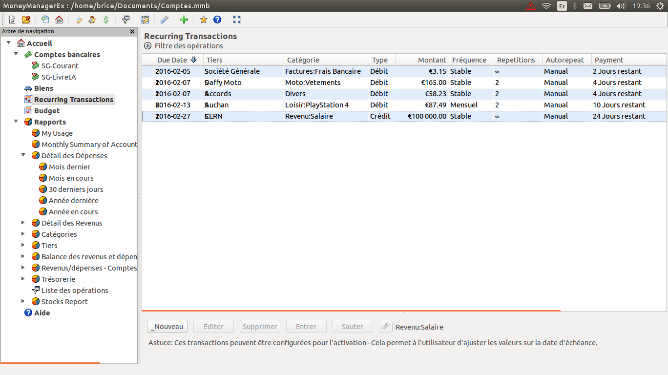
Task: Expand Filtre des opérations arrow
Action: point(148,46)
